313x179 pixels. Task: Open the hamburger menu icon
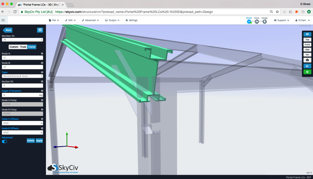click(x=3, y=20)
